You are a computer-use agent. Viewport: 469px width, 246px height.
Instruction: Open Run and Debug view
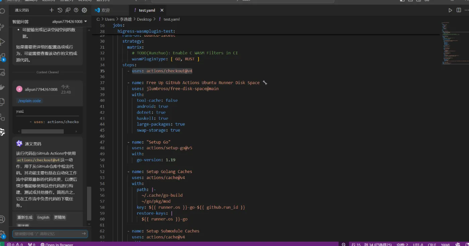tap(2, 42)
